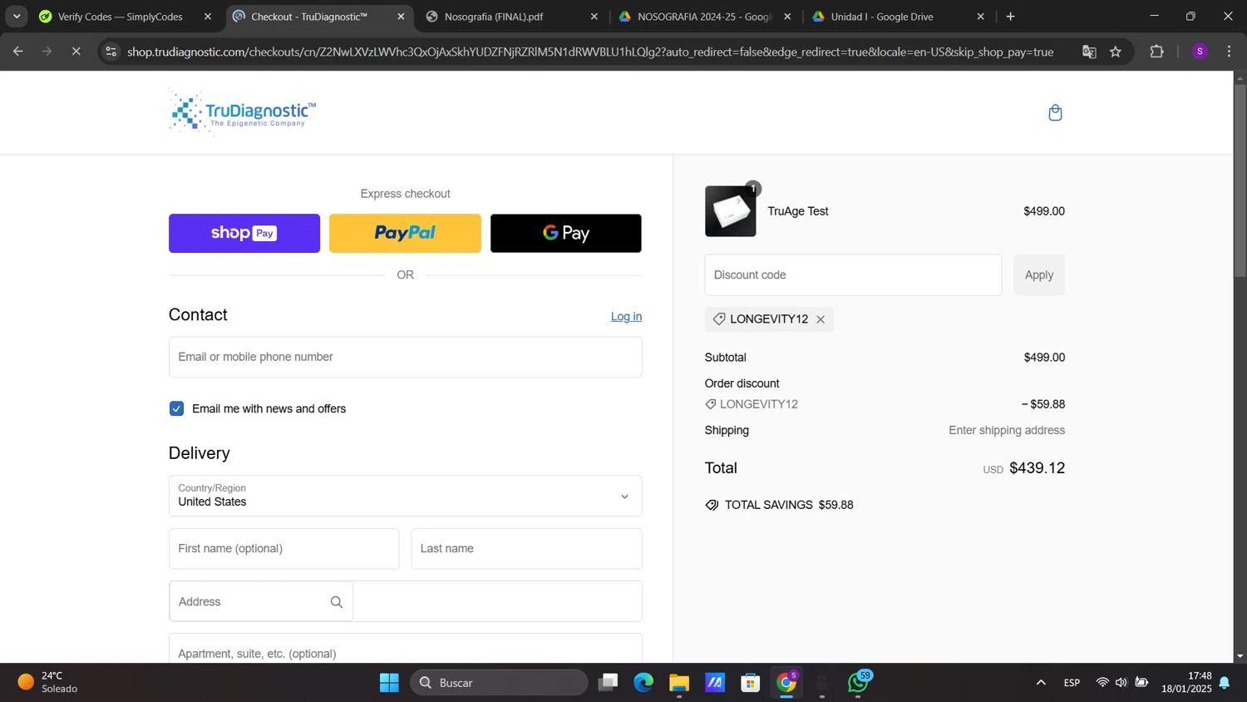1247x702 pixels.
Task: Open site information icon in address bar
Action: point(111,52)
